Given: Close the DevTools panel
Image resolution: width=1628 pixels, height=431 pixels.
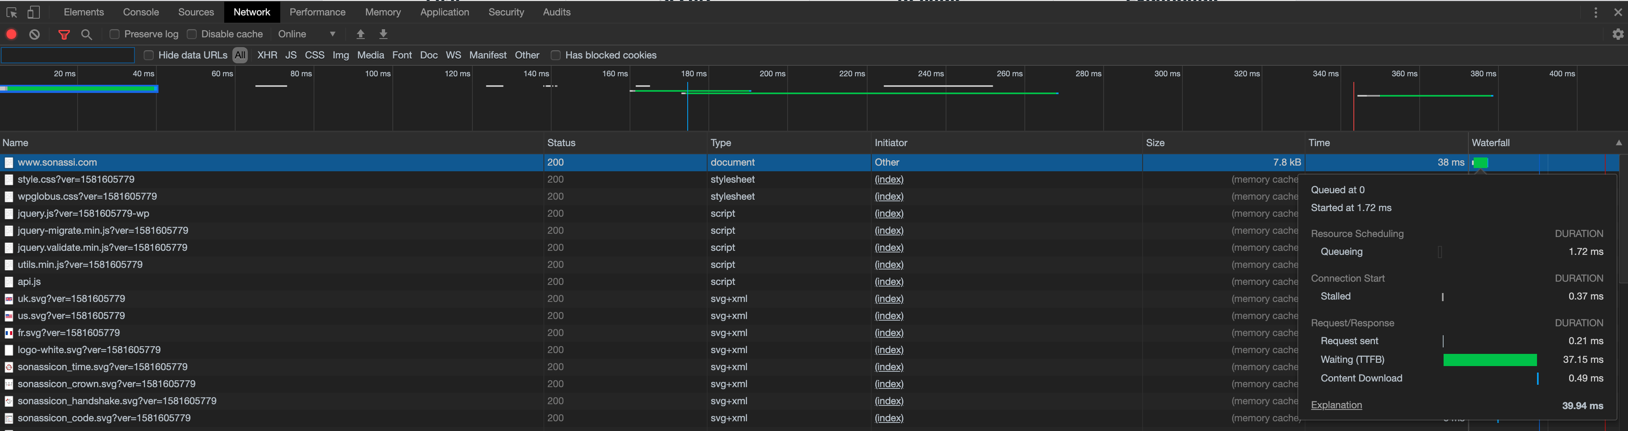Looking at the screenshot, I should [1618, 12].
